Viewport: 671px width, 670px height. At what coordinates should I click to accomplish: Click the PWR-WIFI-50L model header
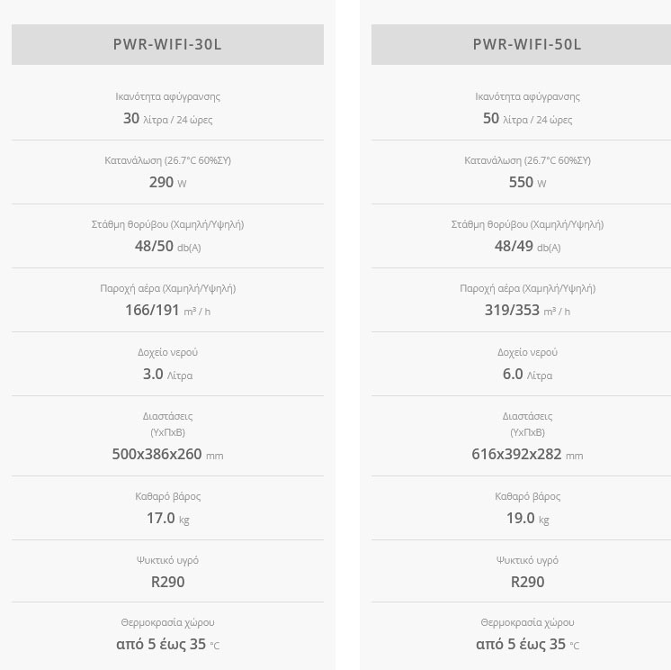click(527, 44)
